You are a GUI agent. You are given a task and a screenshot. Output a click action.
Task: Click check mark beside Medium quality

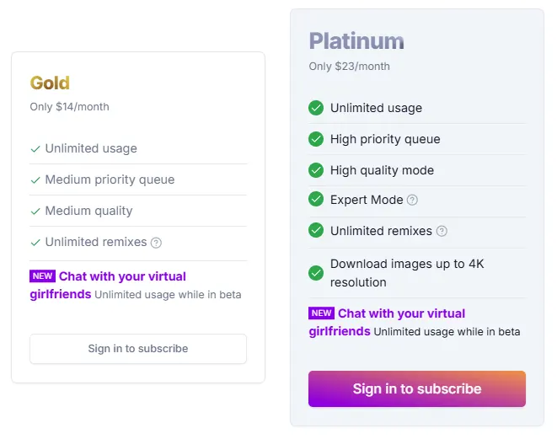(x=35, y=211)
